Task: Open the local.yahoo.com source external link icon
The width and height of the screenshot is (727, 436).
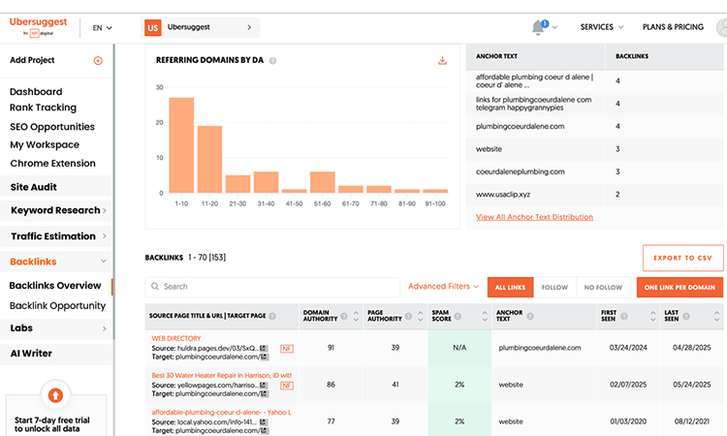Action: point(263,422)
